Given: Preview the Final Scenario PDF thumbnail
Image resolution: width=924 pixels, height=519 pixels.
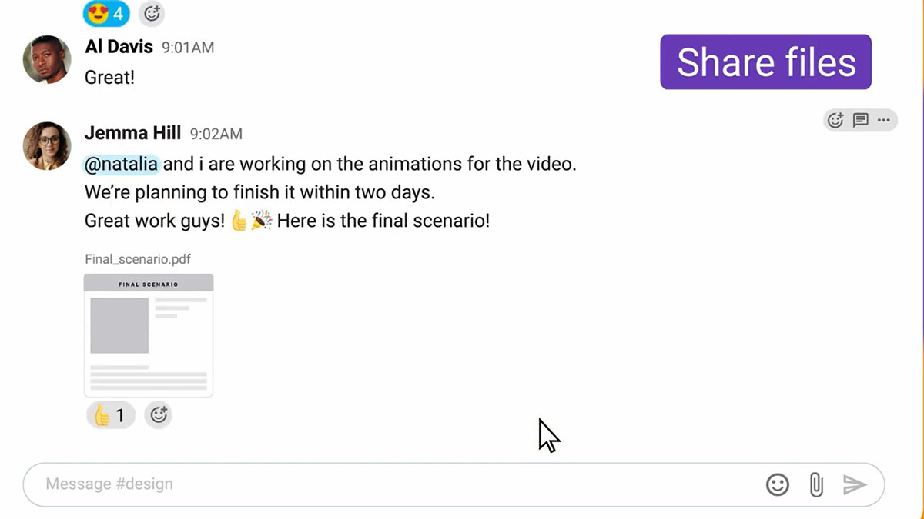Looking at the screenshot, I should point(149,335).
